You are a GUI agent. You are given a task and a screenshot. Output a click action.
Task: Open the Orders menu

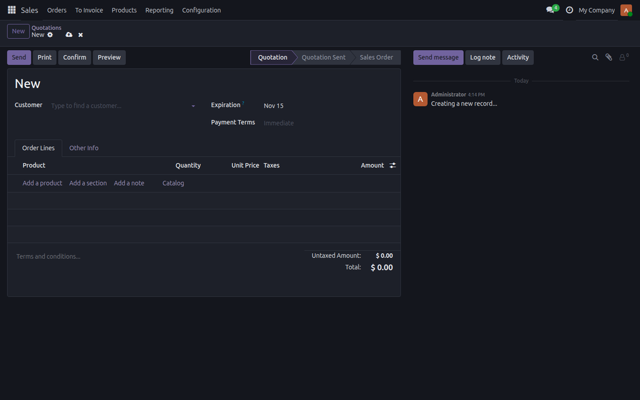57,10
